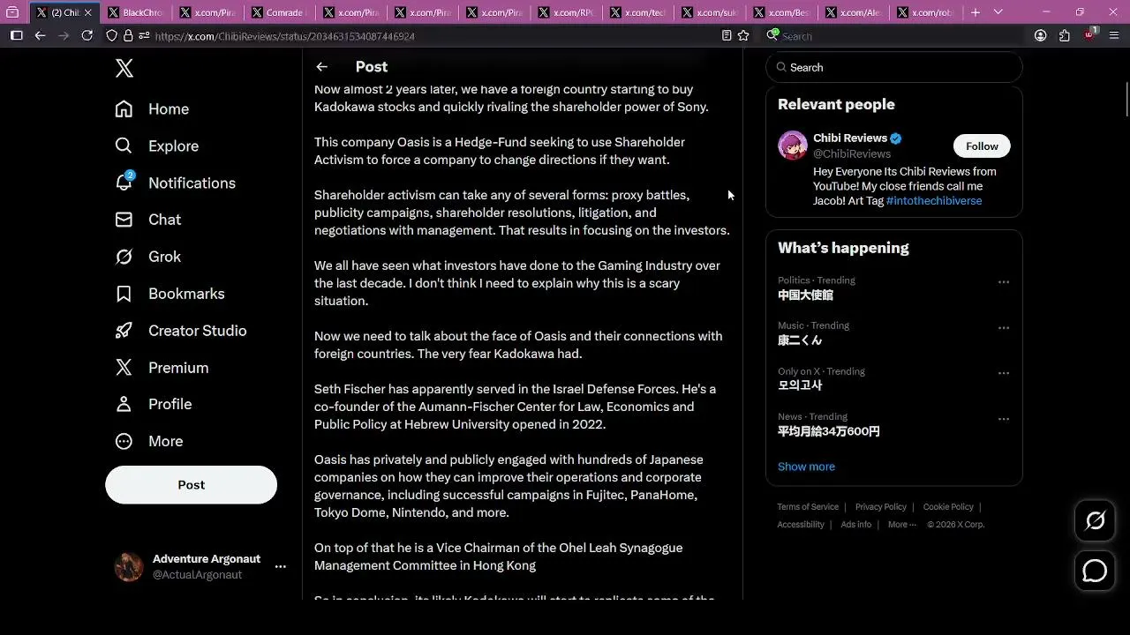Click the back arrow beside Post heading

click(322, 67)
